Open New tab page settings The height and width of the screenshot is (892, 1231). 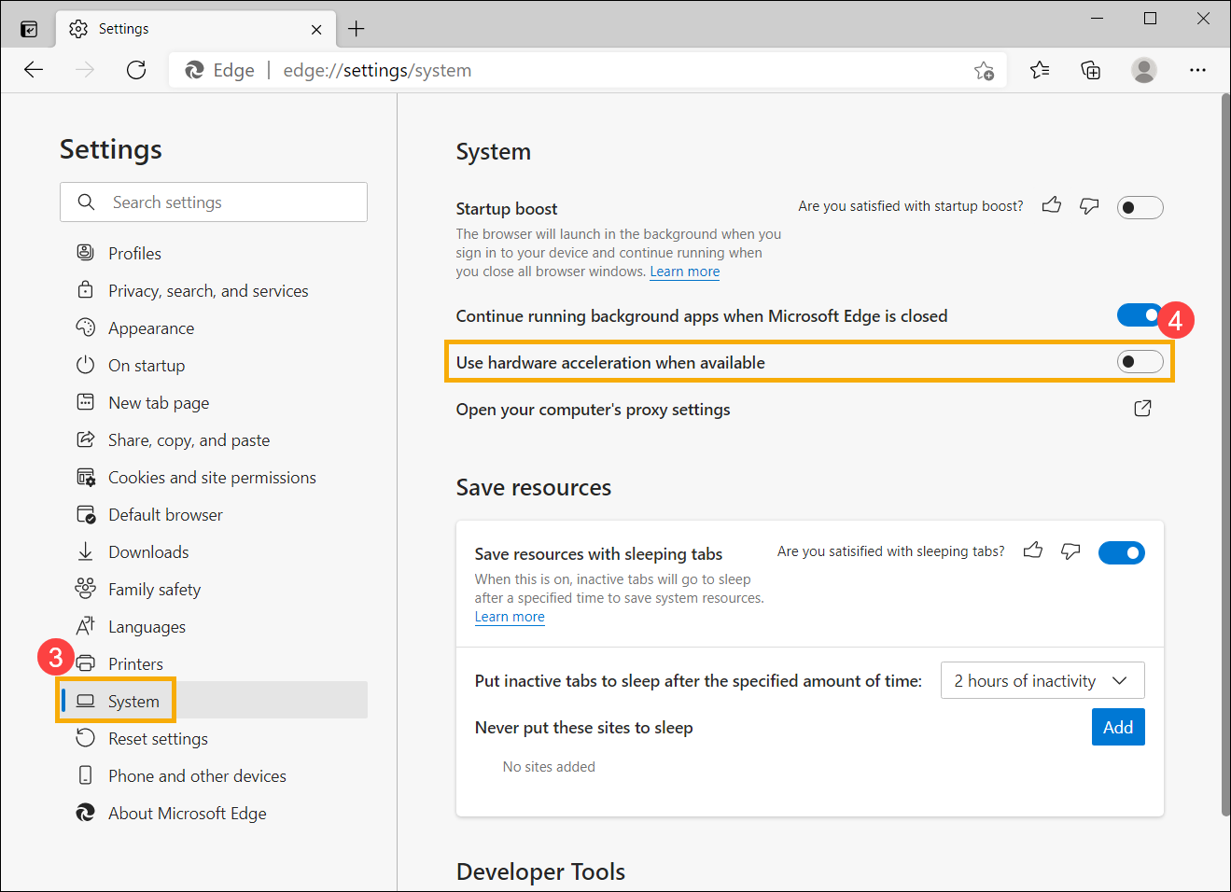pyautogui.click(x=159, y=402)
